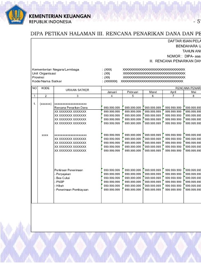Click April value in Hibah row
The height and width of the screenshot is (263, 201).
173,186
